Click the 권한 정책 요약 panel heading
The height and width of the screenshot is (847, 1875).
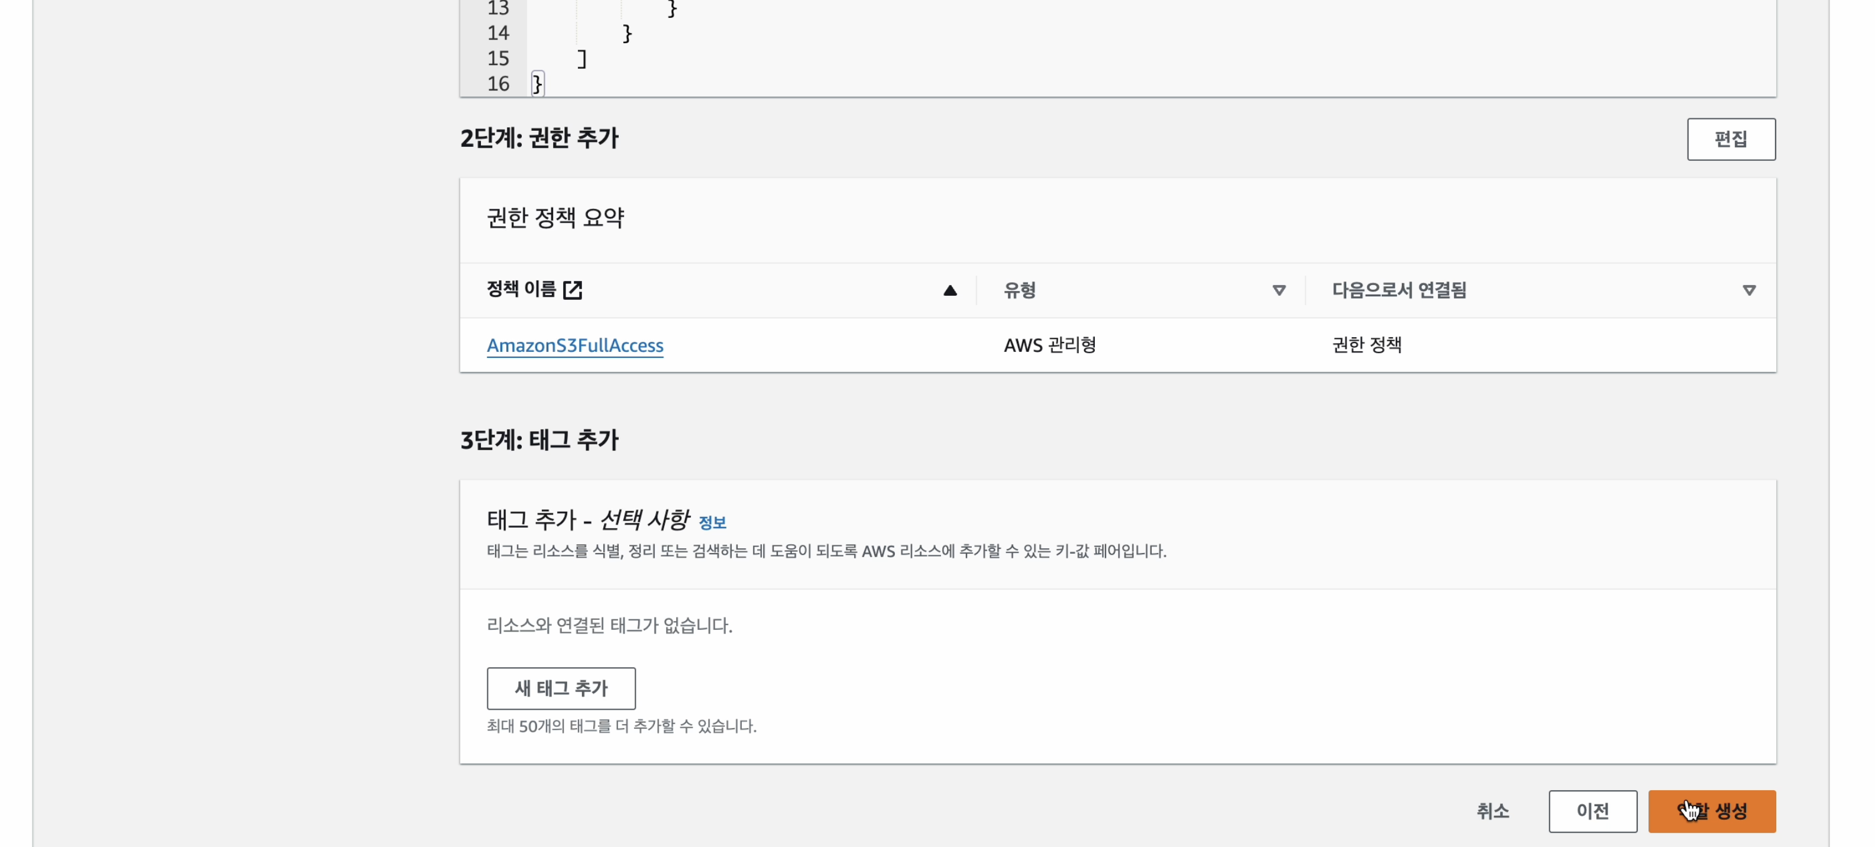(555, 217)
